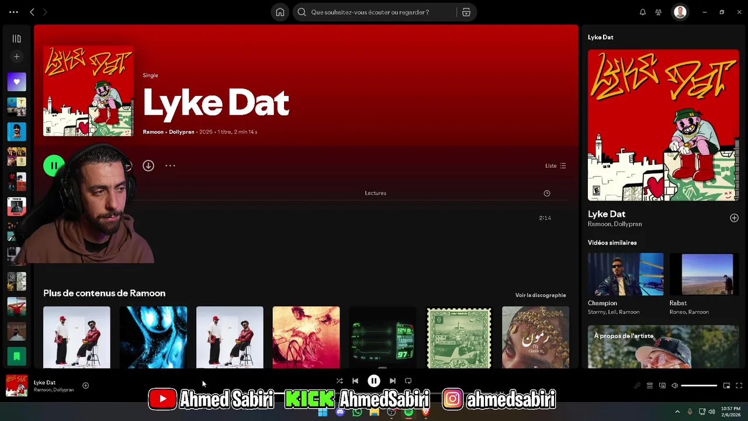
Task: Open the pink-red artwork album cover
Action: point(306,338)
